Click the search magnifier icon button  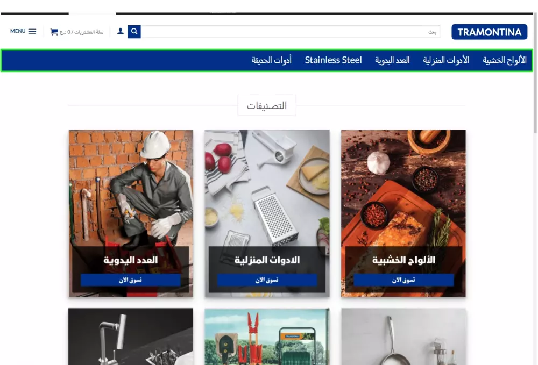pyautogui.click(x=134, y=32)
